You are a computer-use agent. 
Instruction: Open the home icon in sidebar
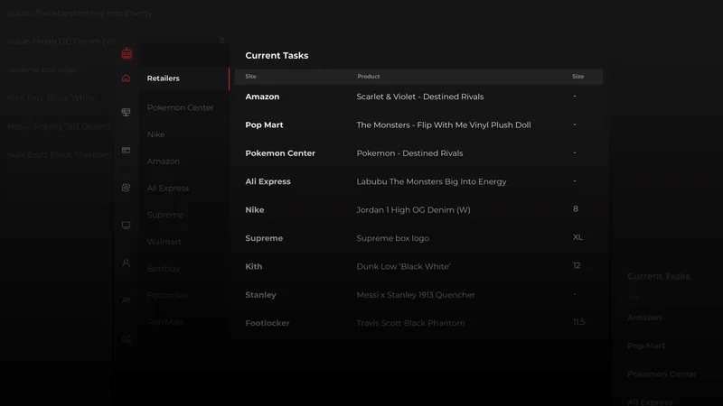[126, 78]
